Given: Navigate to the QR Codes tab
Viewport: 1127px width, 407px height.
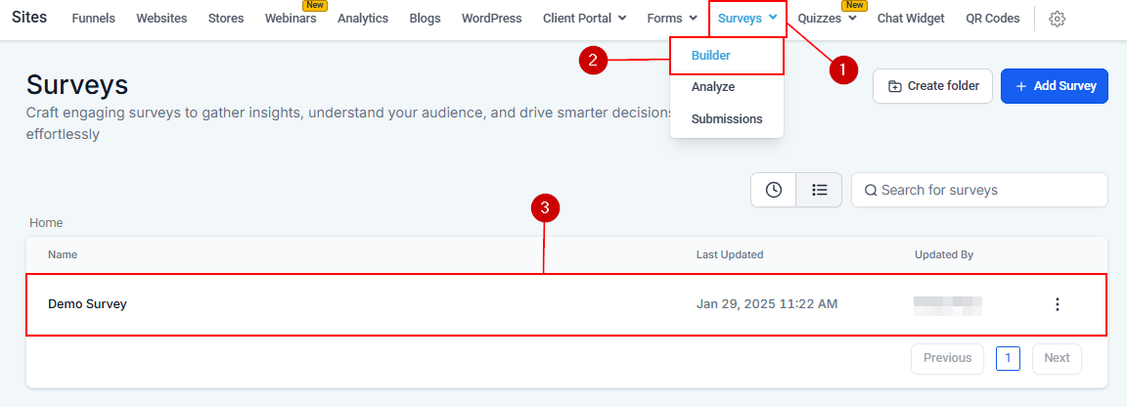Looking at the screenshot, I should 992,19.
